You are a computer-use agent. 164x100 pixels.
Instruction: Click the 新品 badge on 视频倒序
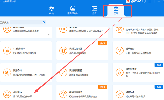(159, 87)
